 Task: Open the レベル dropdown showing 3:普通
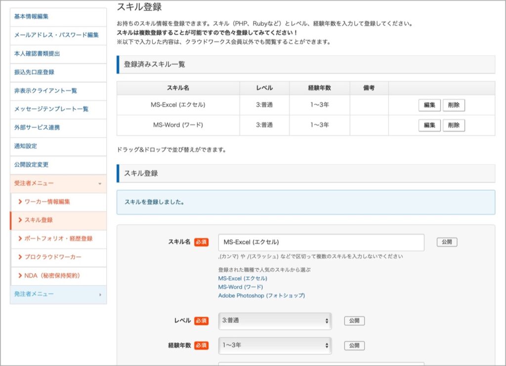[275, 321]
